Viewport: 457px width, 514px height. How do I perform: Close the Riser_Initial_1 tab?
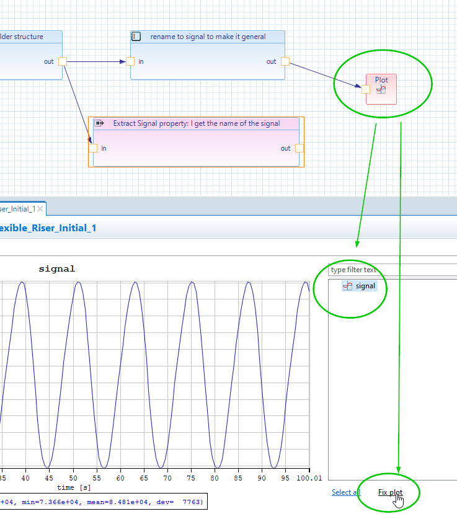(40, 209)
